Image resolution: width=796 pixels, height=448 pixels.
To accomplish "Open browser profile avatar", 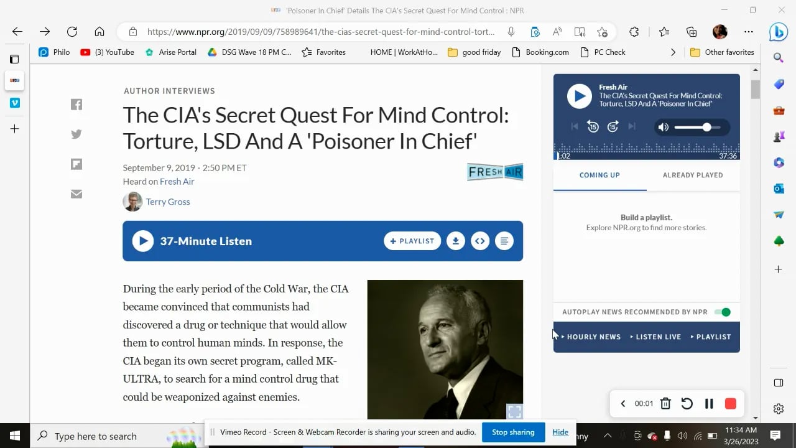I will pyautogui.click(x=720, y=32).
